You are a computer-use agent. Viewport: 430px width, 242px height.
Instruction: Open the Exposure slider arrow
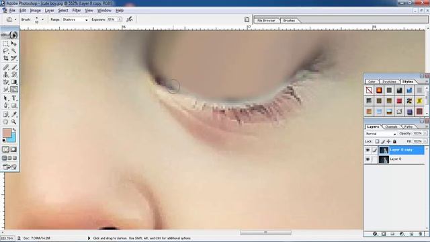[x=120, y=19]
